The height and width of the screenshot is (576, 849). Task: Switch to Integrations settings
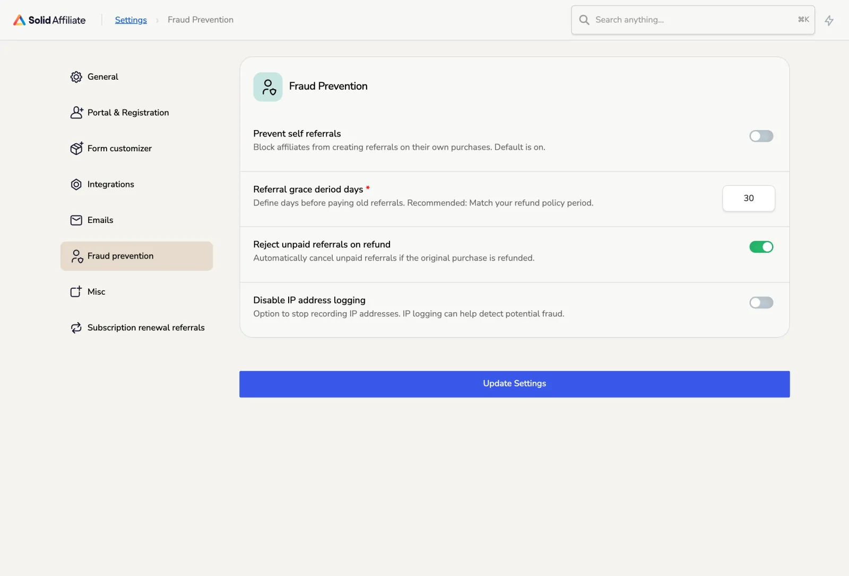point(136,184)
